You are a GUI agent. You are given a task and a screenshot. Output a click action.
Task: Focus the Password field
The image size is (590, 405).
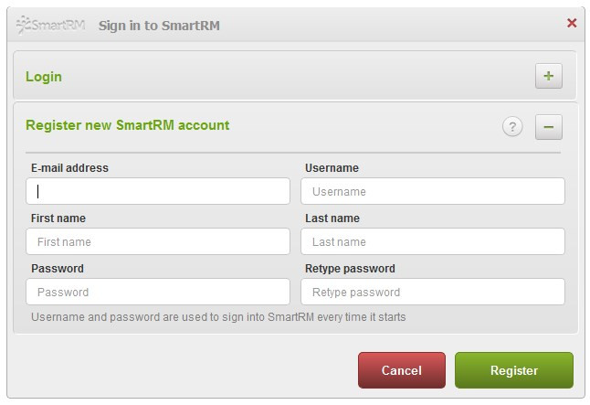tap(158, 292)
